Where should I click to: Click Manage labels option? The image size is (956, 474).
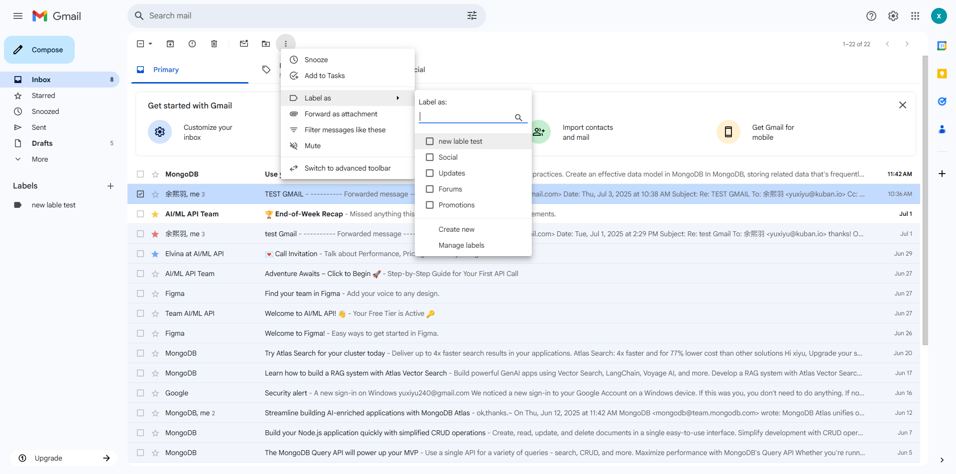[x=473, y=245]
